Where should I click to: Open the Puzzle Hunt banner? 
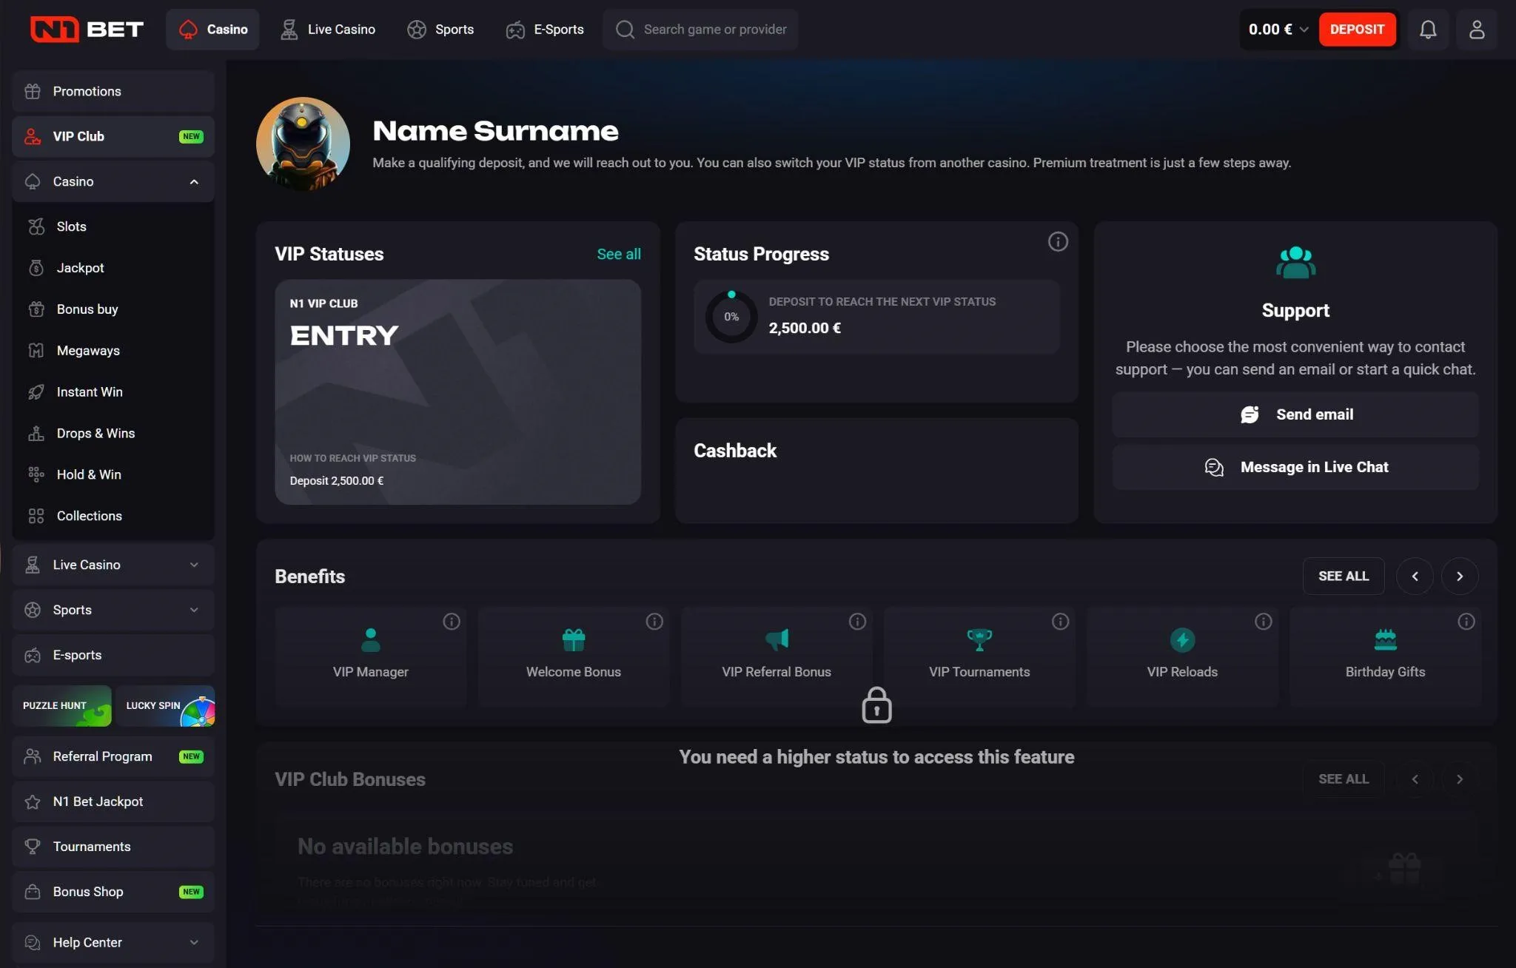pyautogui.click(x=61, y=705)
